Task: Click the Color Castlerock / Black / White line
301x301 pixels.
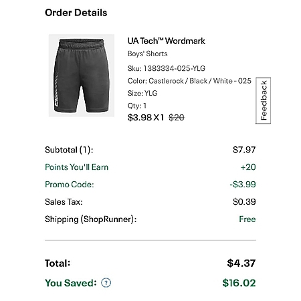Action: tap(189, 81)
